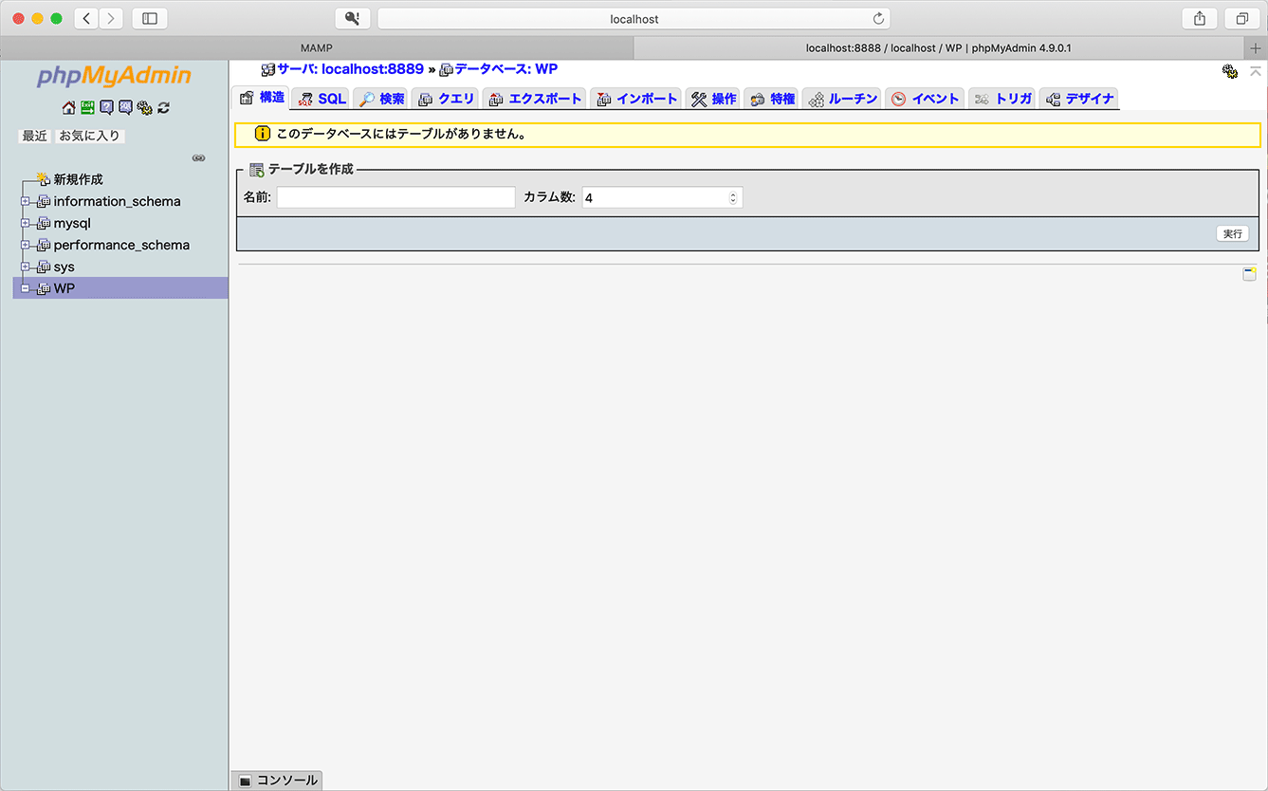Image resolution: width=1268 pixels, height=791 pixels.
Task: Open the トリガ tab
Action: click(1002, 99)
